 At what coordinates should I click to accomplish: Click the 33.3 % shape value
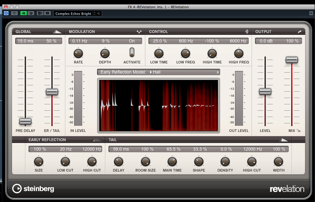(200, 149)
